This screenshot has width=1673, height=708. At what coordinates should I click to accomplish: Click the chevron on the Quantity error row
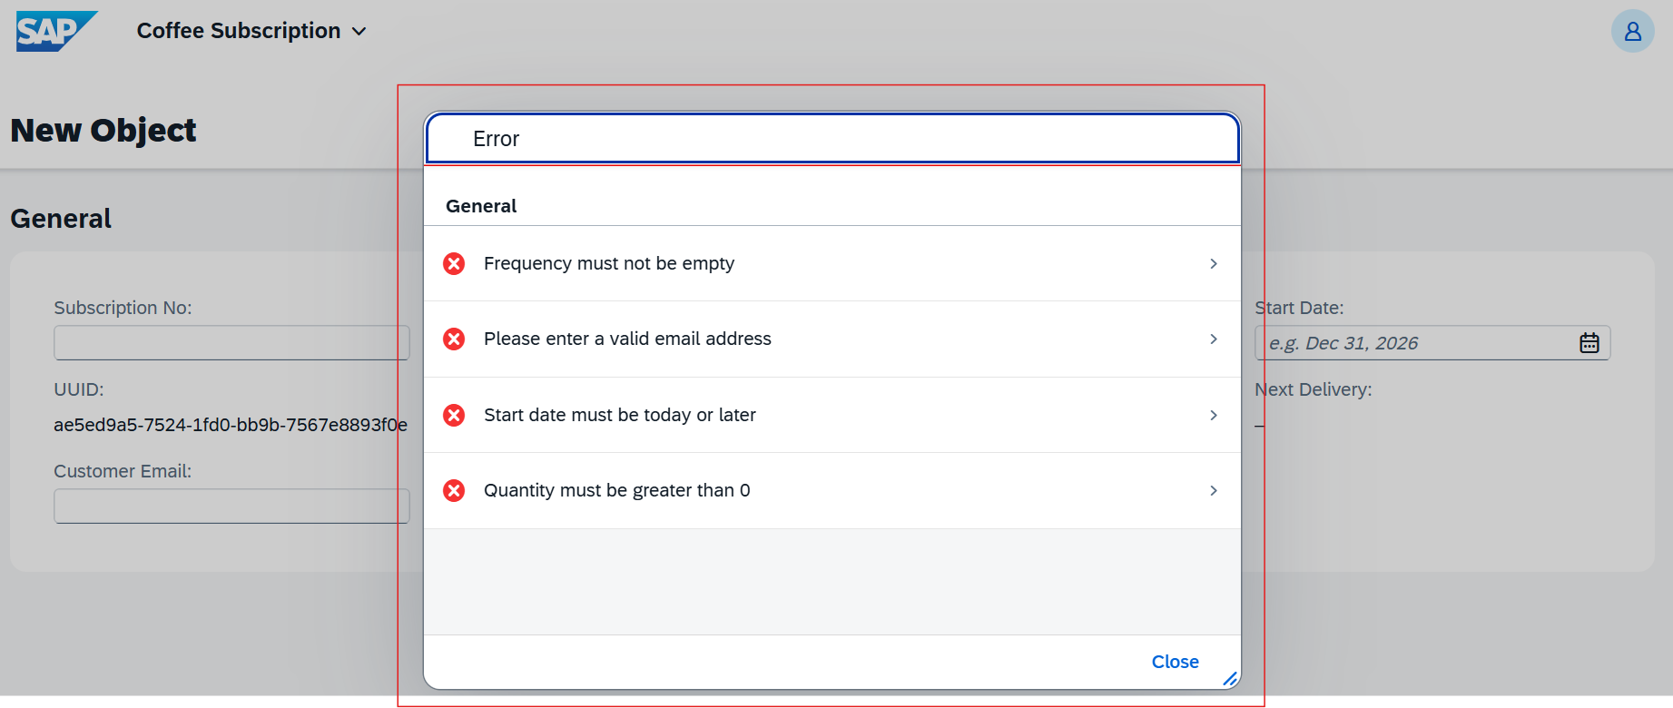click(x=1214, y=491)
